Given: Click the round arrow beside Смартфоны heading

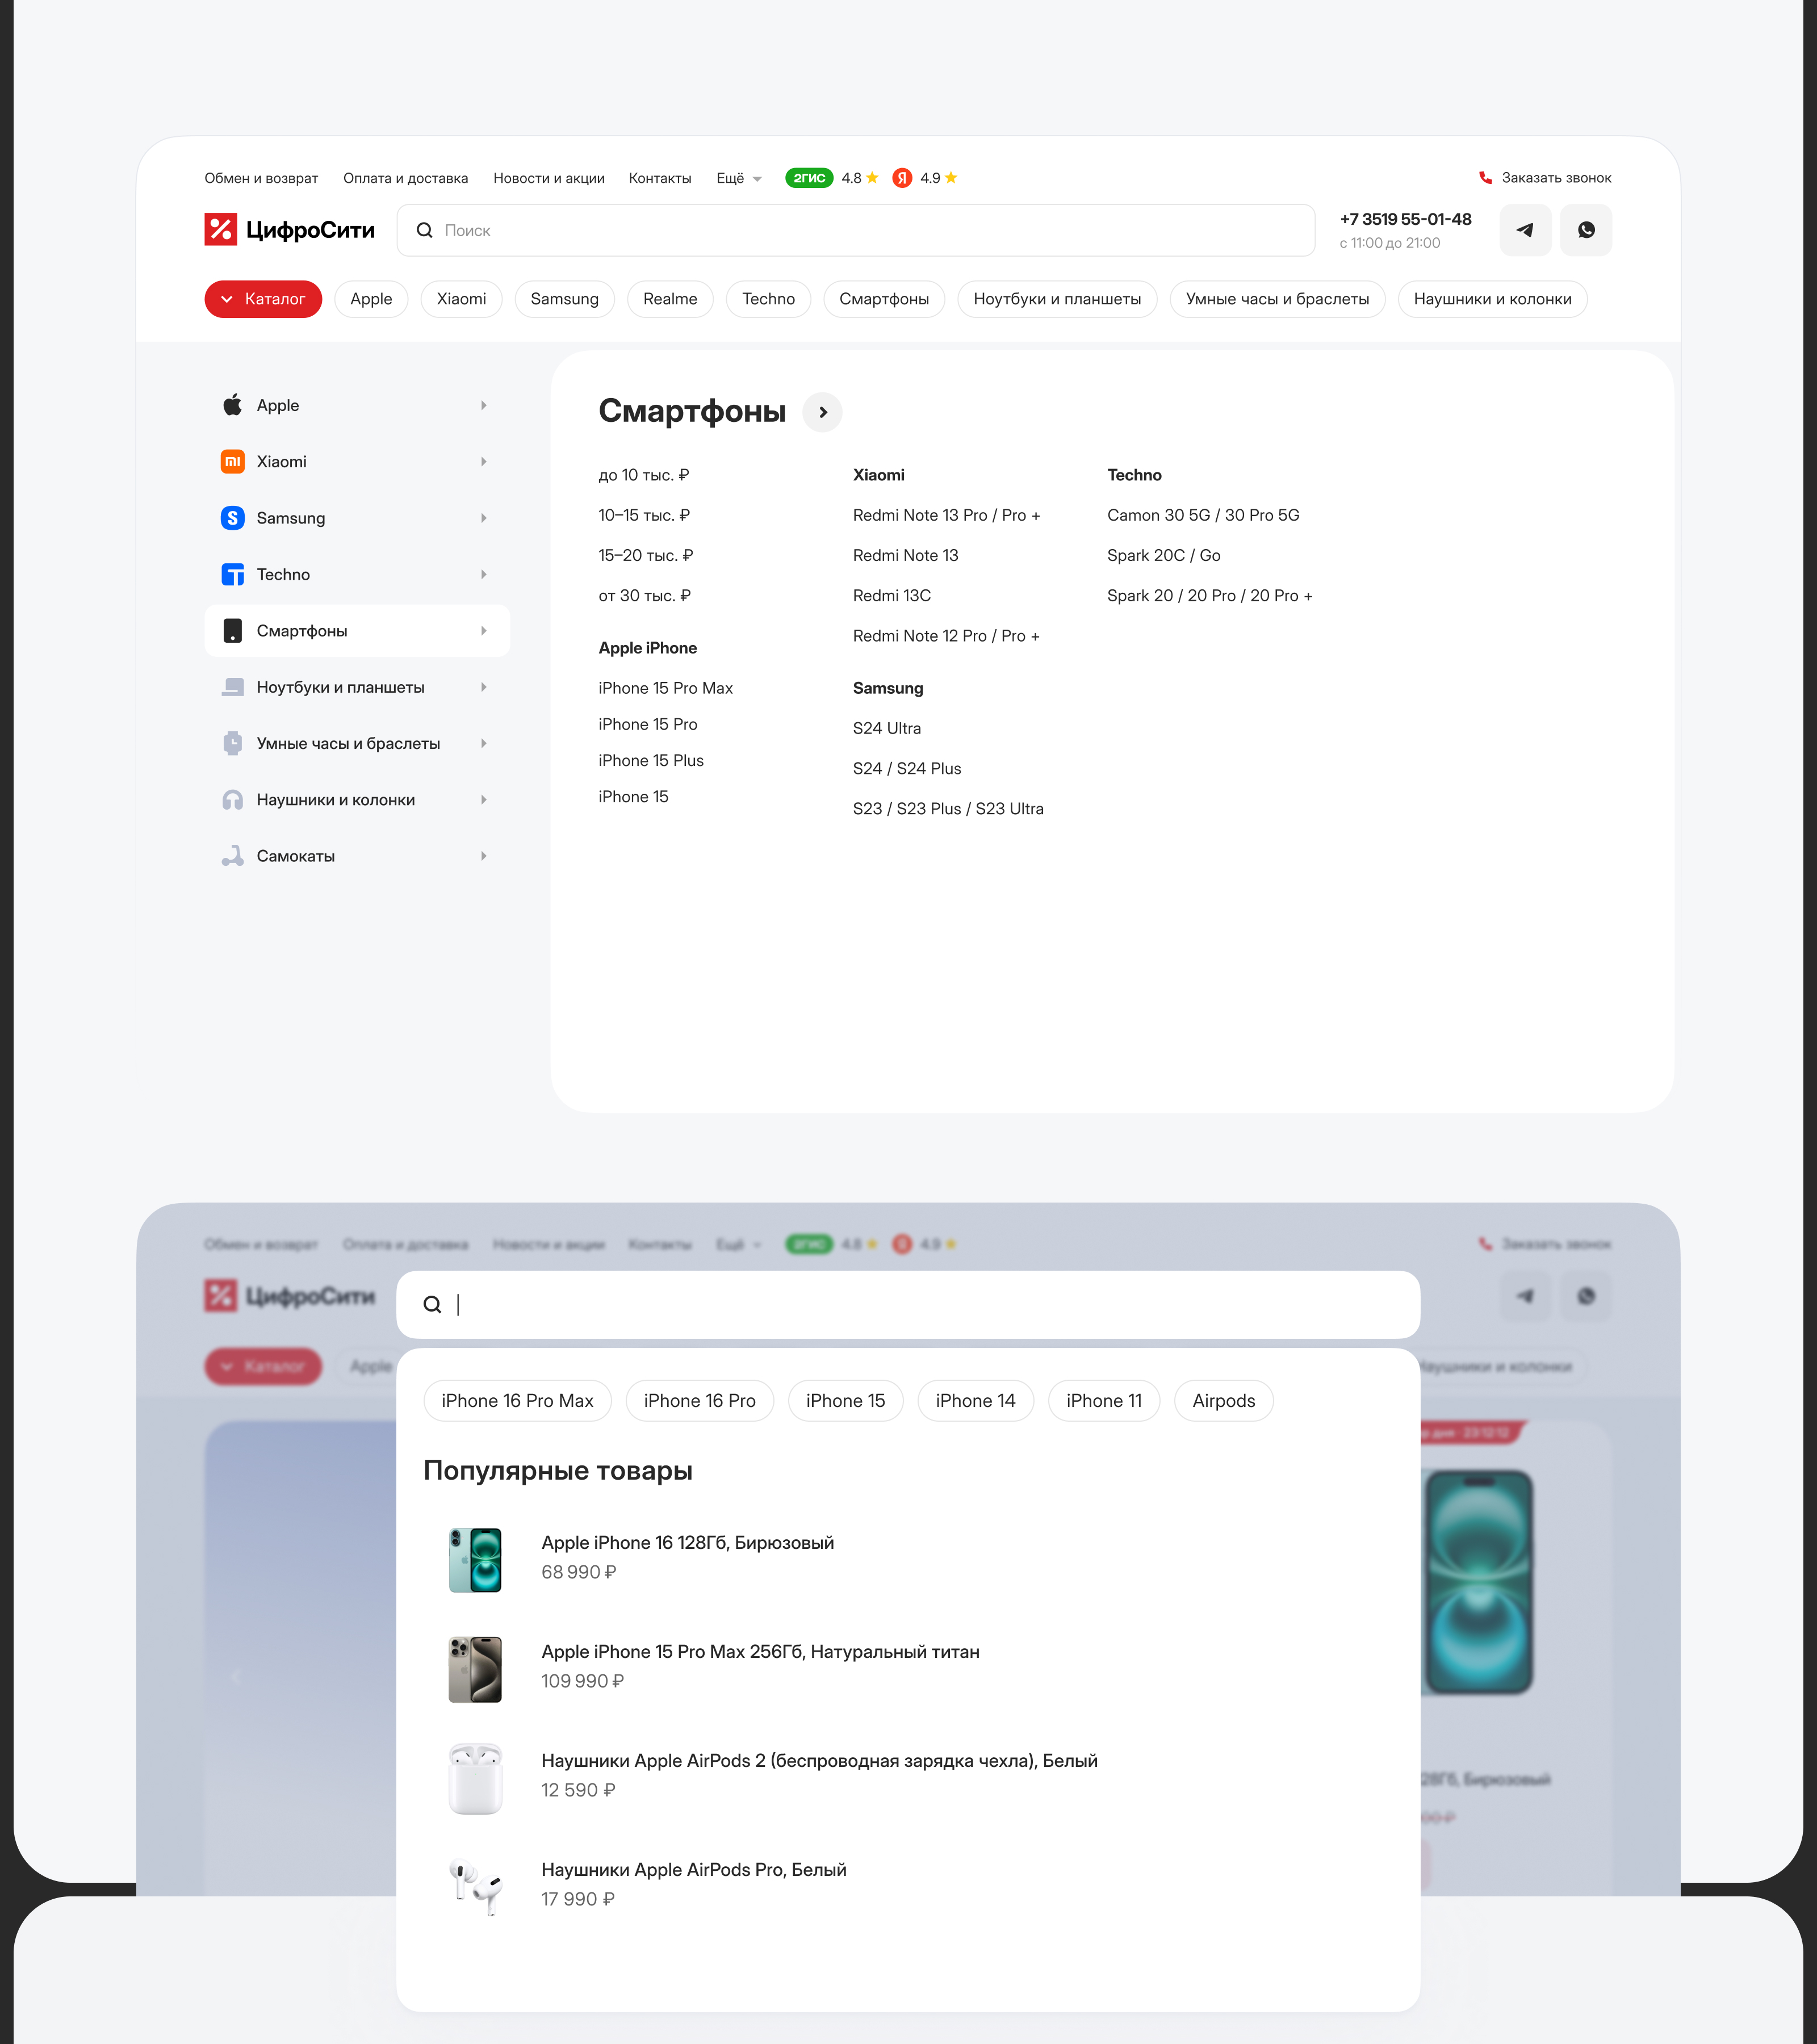Looking at the screenshot, I should pos(822,412).
